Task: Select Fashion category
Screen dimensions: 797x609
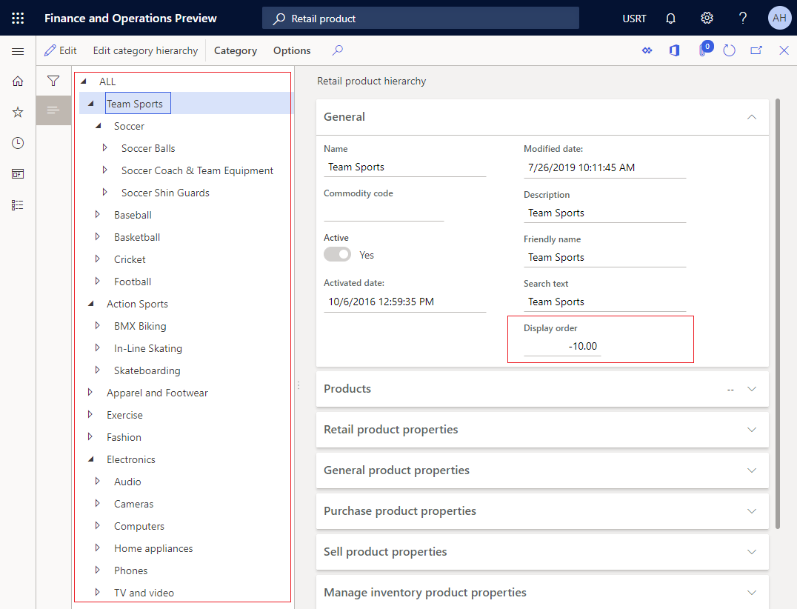Action: pos(124,437)
